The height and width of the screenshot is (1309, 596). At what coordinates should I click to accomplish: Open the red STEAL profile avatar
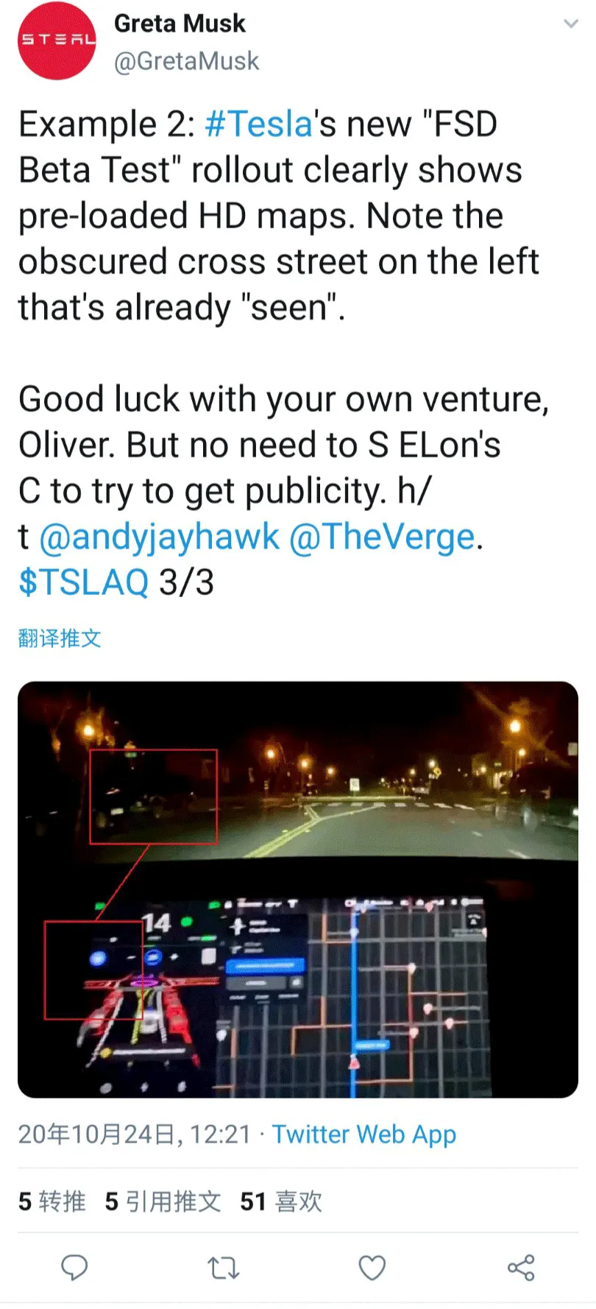57,41
